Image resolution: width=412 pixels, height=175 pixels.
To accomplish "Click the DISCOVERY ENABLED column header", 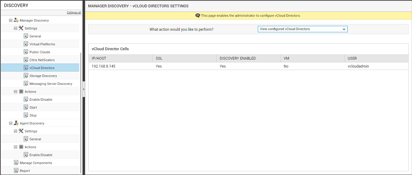I will pos(248,58).
